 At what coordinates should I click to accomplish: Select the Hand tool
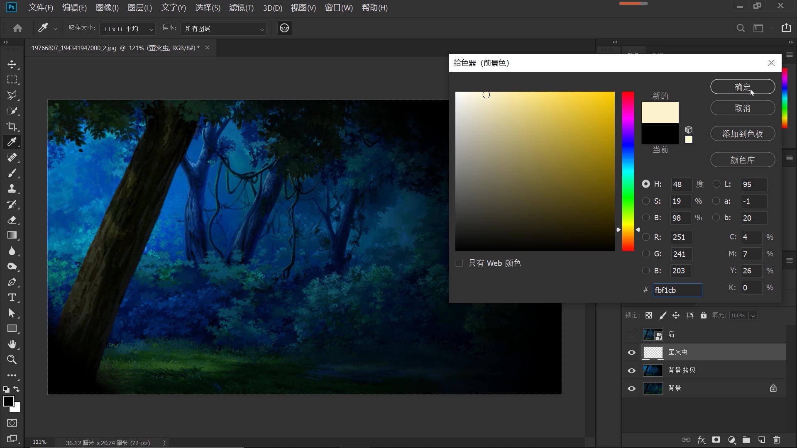pyautogui.click(x=12, y=344)
